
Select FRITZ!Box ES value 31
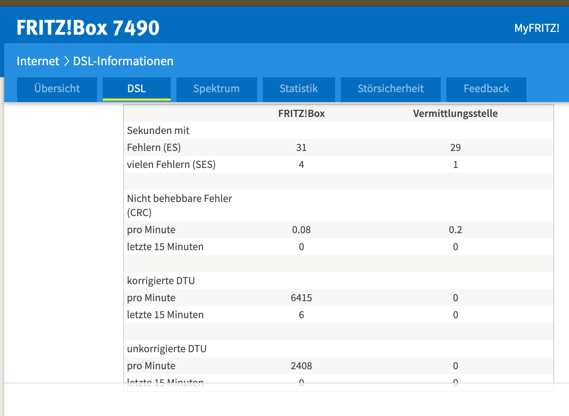coord(302,147)
